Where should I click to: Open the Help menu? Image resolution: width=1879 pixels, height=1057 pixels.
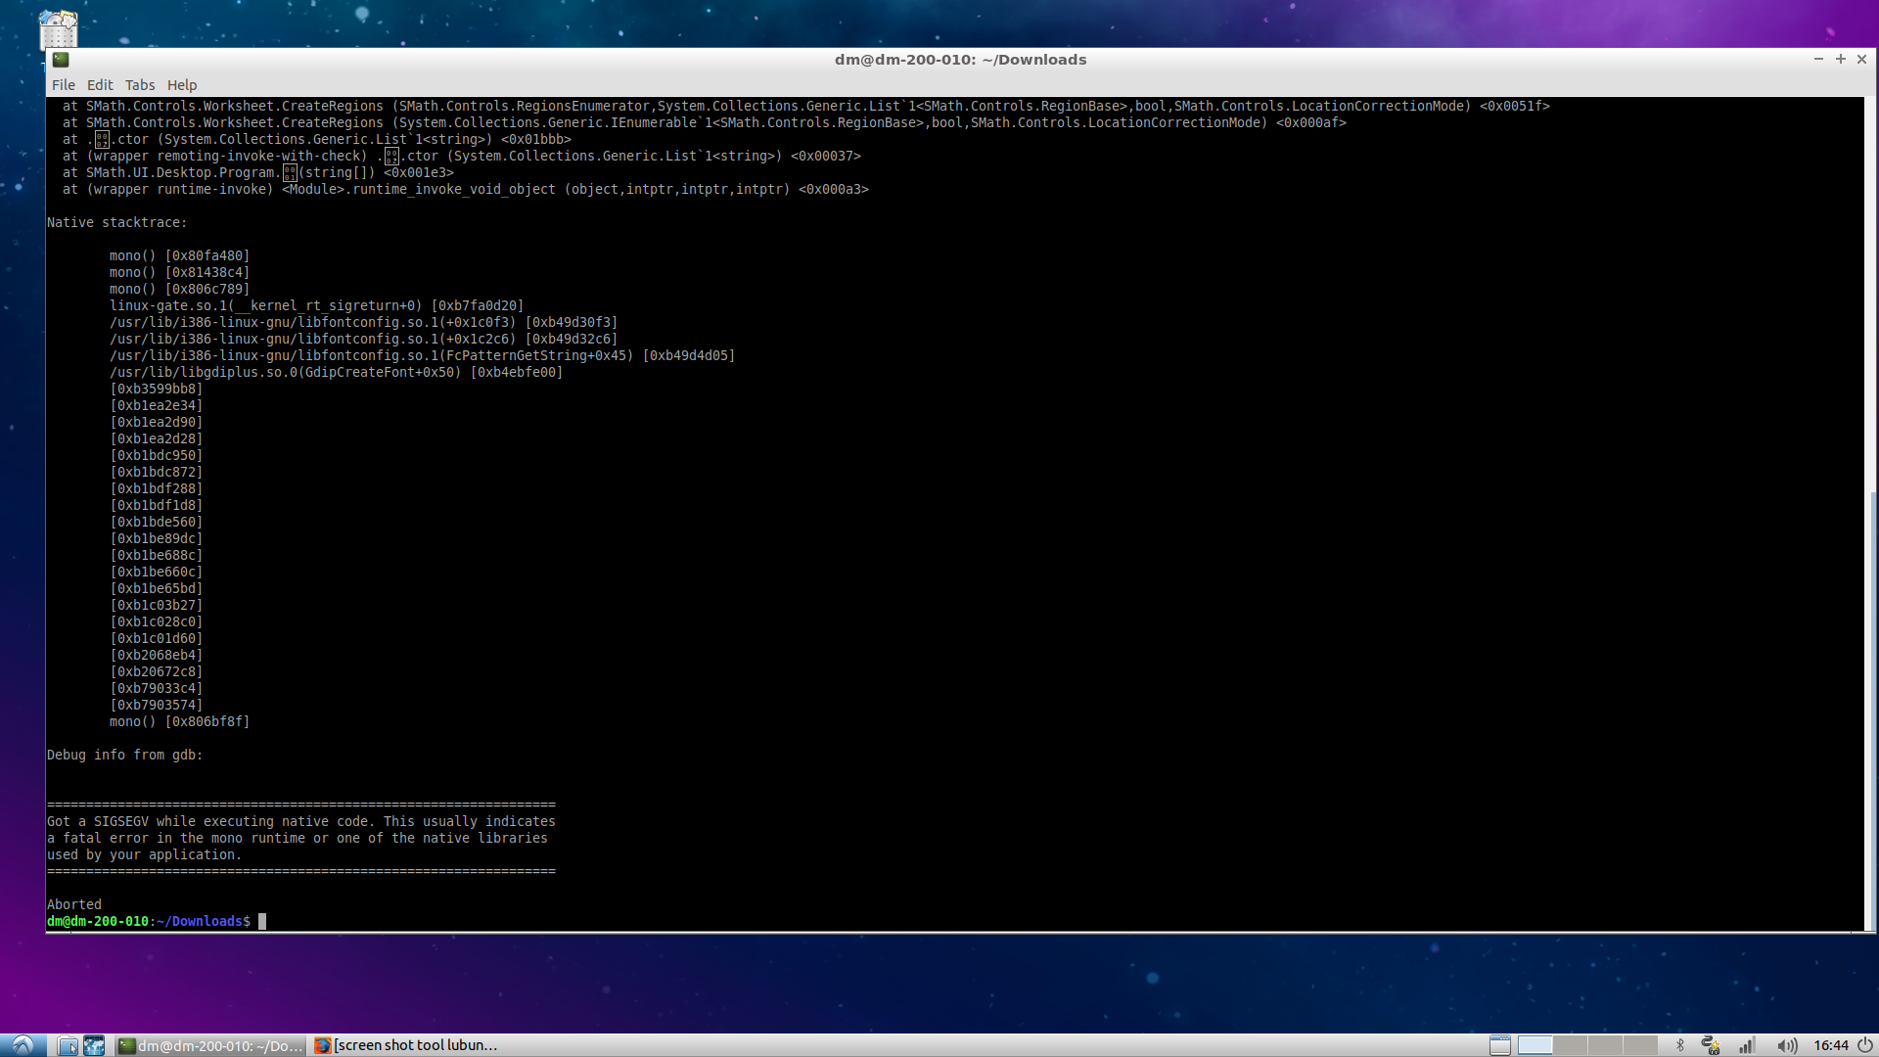tap(182, 85)
